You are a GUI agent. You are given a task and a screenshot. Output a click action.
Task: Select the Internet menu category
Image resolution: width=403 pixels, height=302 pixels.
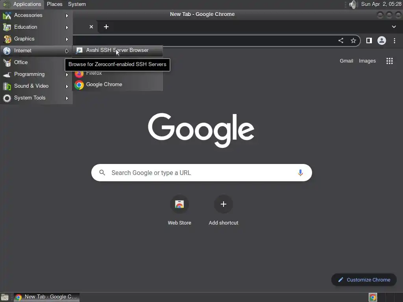click(x=36, y=51)
